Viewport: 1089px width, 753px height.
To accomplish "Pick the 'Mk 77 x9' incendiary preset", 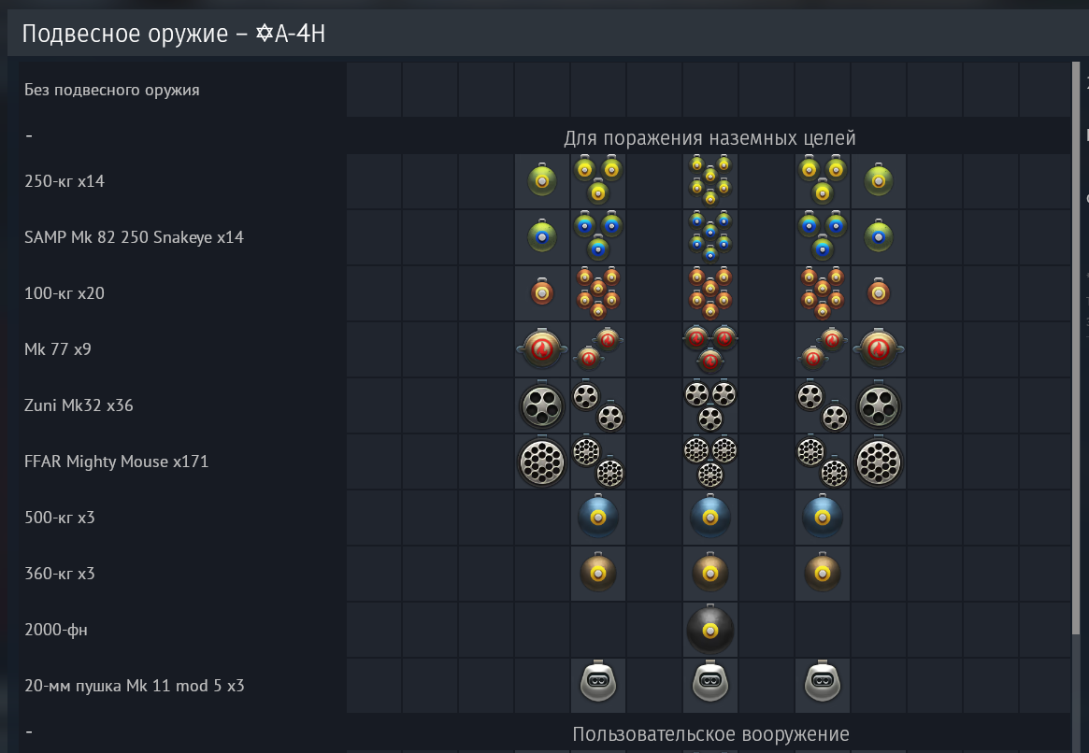I will click(x=545, y=349).
